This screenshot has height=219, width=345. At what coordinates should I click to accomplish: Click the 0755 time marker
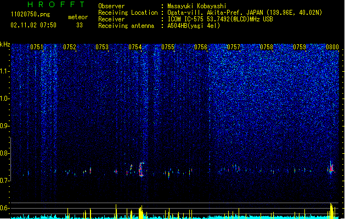point(168,47)
